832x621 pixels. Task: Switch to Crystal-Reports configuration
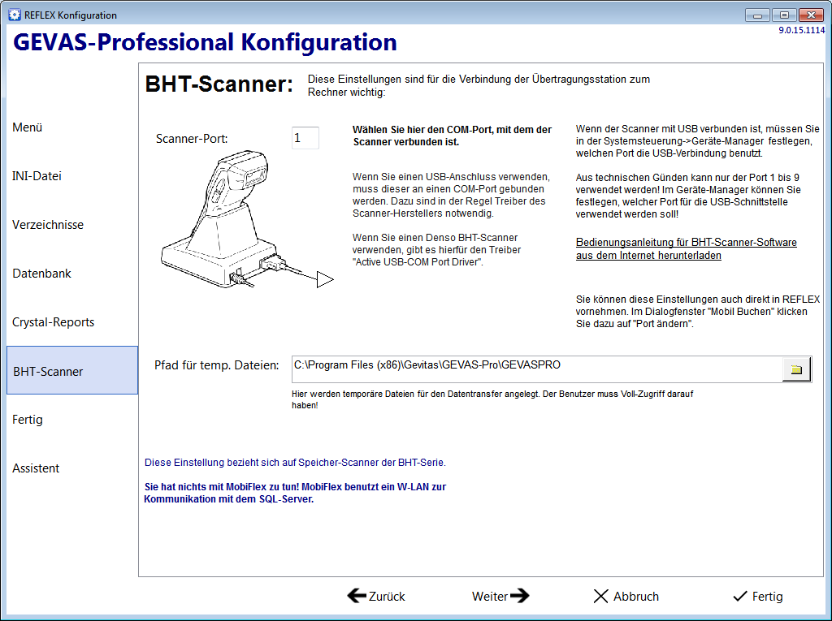pyautogui.click(x=53, y=322)
